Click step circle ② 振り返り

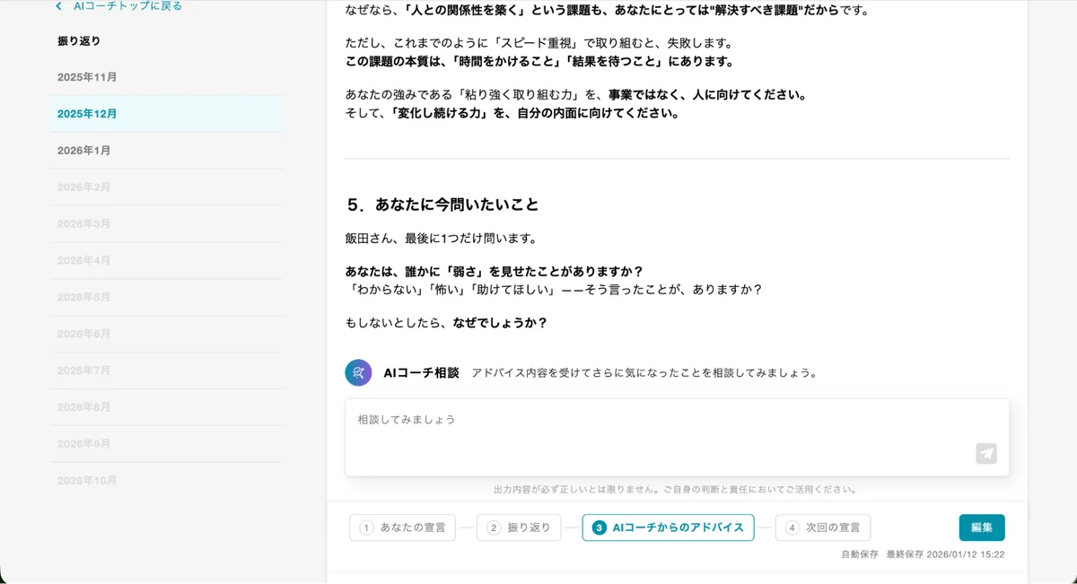493,527
